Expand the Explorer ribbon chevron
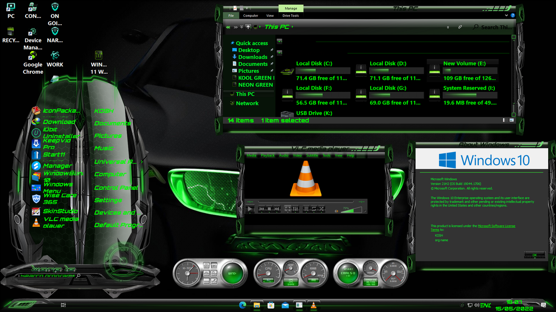The width and height of the screenshot is (556, 312). 506,15
